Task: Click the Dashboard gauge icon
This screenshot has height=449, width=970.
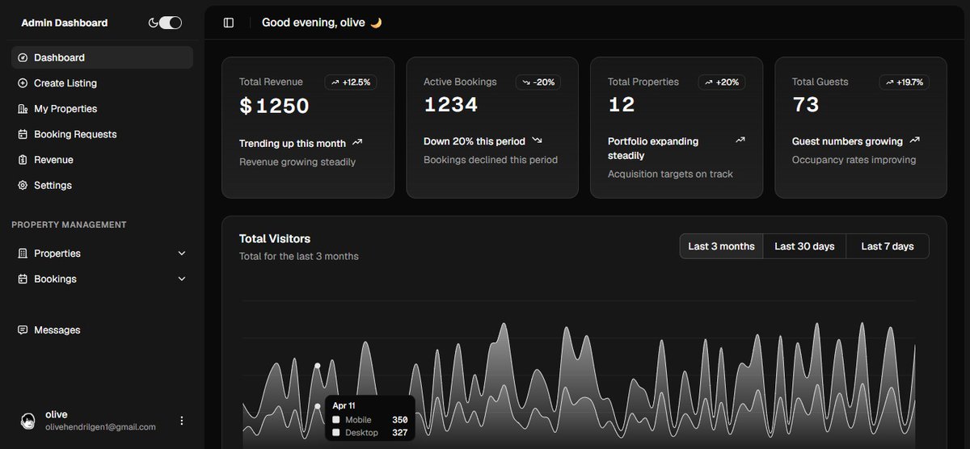Action: pos(23,57)
